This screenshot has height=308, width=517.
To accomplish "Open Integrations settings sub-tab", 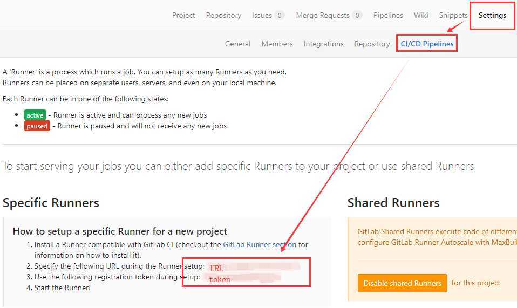I will click(323, 44).
